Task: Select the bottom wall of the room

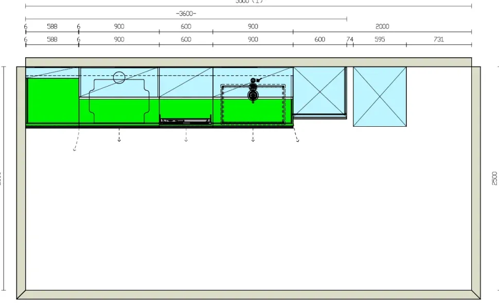Action: click(x=248, y=295)
